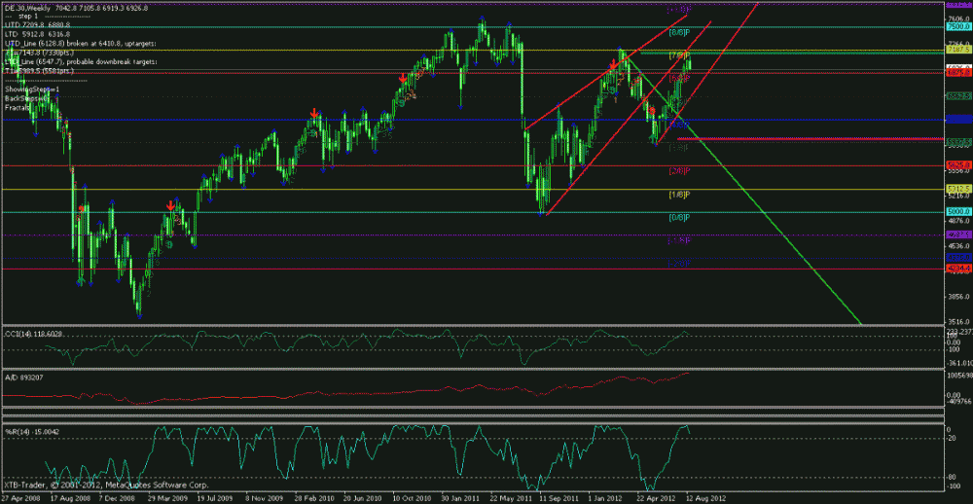
Task: Select the [2/8]P Murrey level label
Action: pyautogui.click(x=678, y=170)
